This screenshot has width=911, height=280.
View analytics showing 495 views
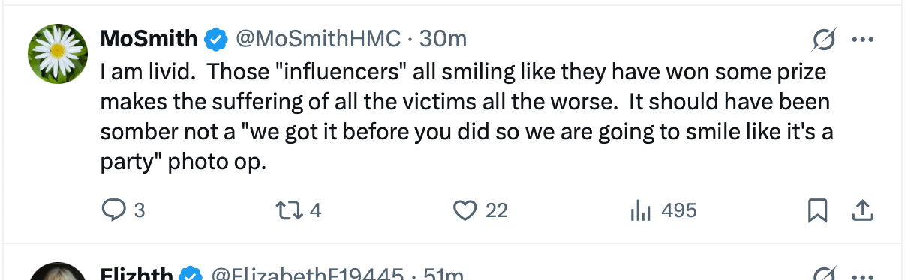click(x=663, y=211)
